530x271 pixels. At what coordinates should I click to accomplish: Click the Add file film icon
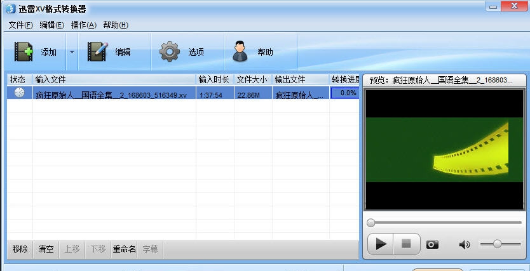coord(24,51)
